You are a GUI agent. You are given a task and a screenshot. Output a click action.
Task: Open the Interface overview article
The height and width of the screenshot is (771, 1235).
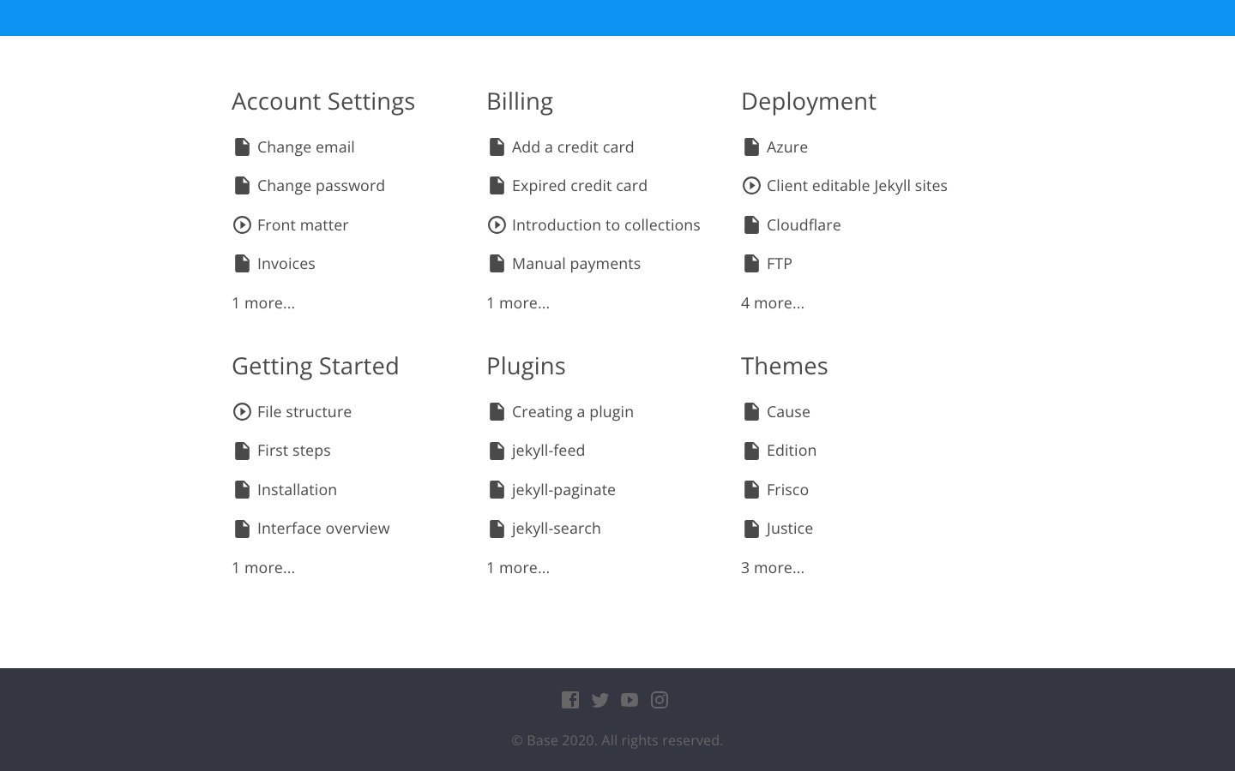point(323,529)
